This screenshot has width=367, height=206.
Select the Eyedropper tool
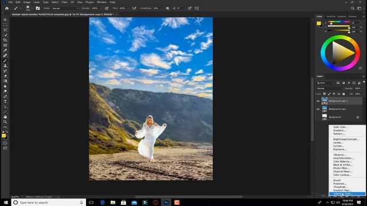(5, 50)
